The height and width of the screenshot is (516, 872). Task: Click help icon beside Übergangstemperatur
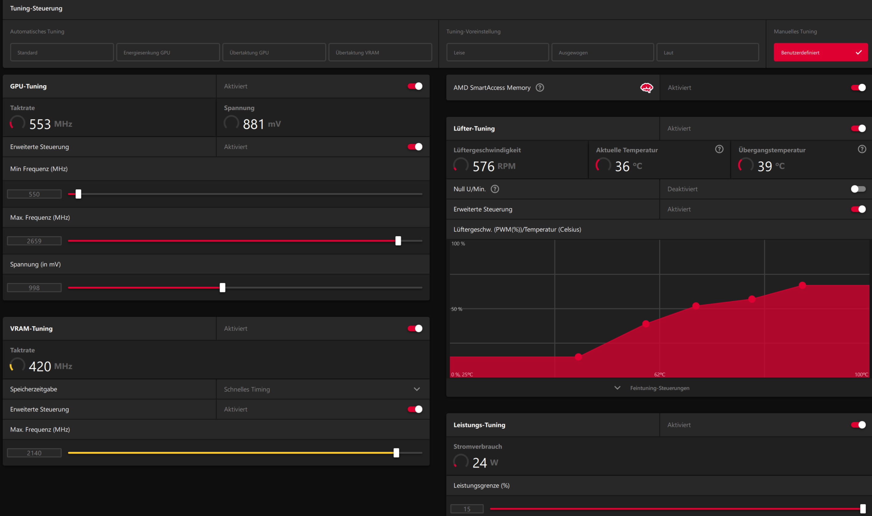(862, 149)
